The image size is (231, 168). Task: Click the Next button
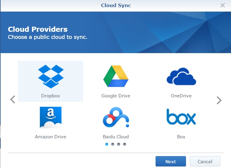click(x=171, y=161)
